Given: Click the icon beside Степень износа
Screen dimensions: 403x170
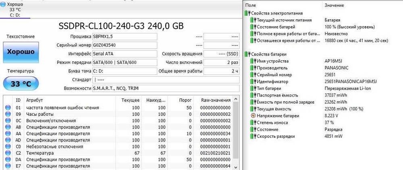Looking at the screenshot, I should (253, 123).
